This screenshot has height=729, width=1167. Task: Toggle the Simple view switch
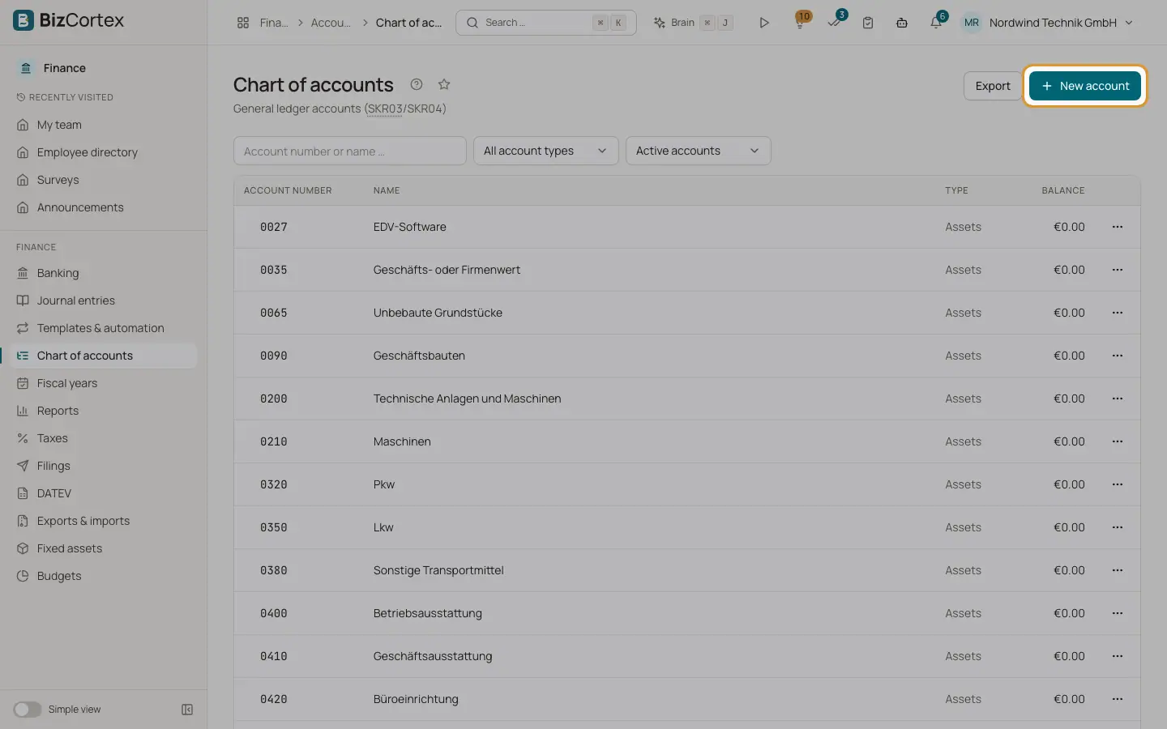[x=27, y=710]
